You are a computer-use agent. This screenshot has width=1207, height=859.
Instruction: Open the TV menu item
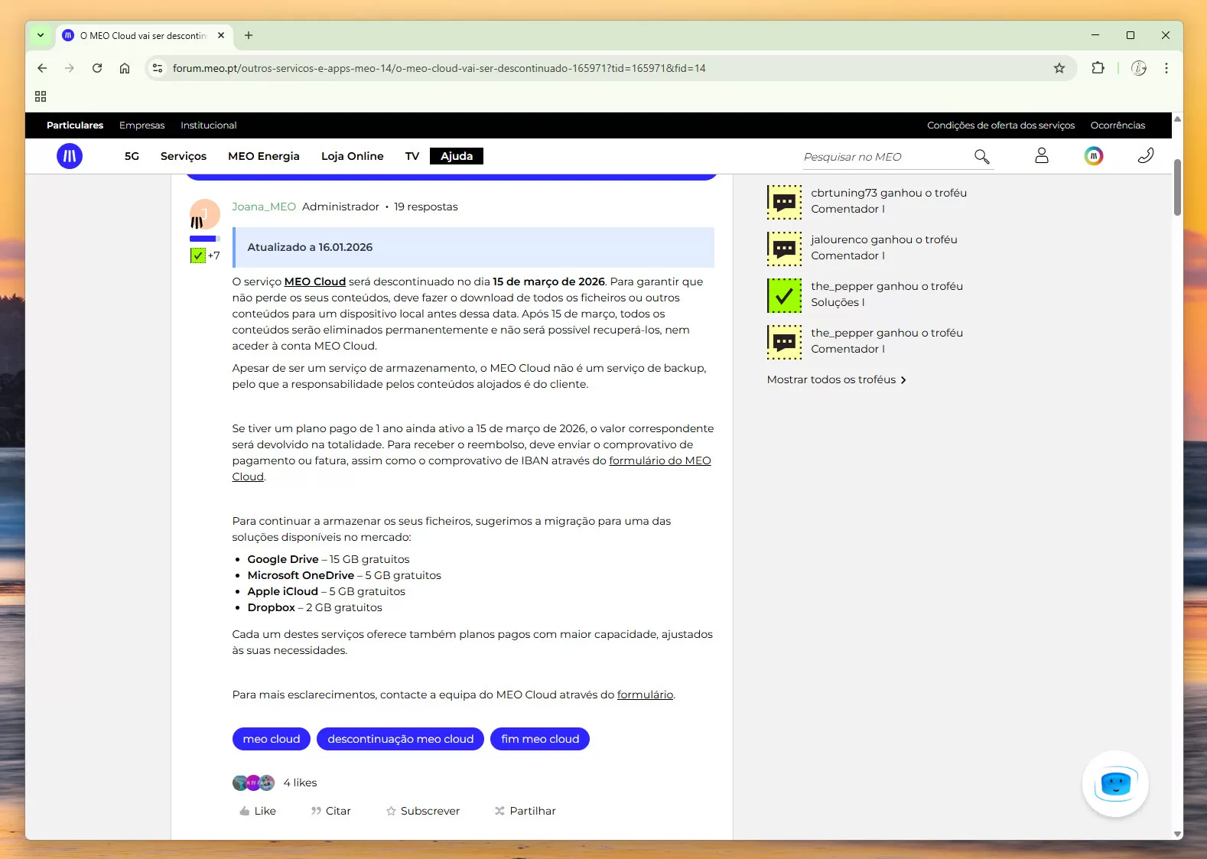[412, 156]
